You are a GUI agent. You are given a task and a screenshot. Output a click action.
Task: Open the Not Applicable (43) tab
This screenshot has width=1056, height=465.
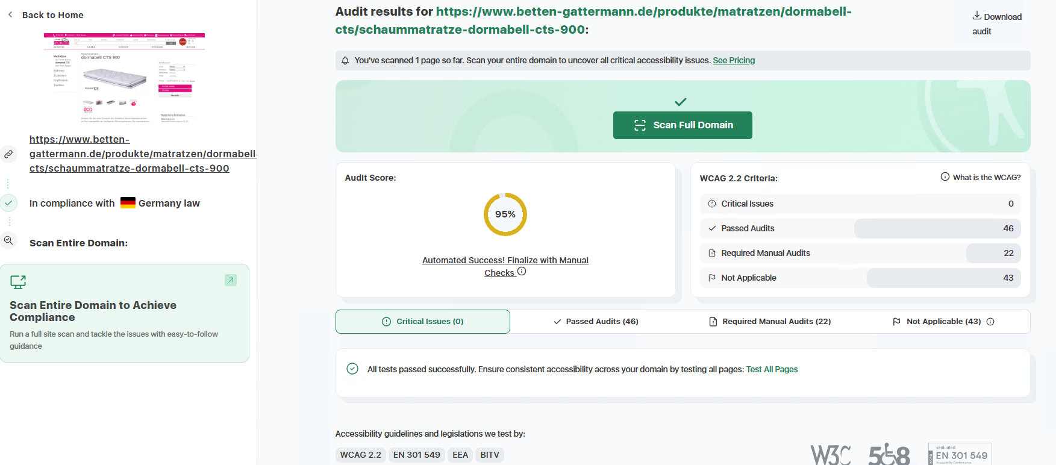(x=943, y=322)
